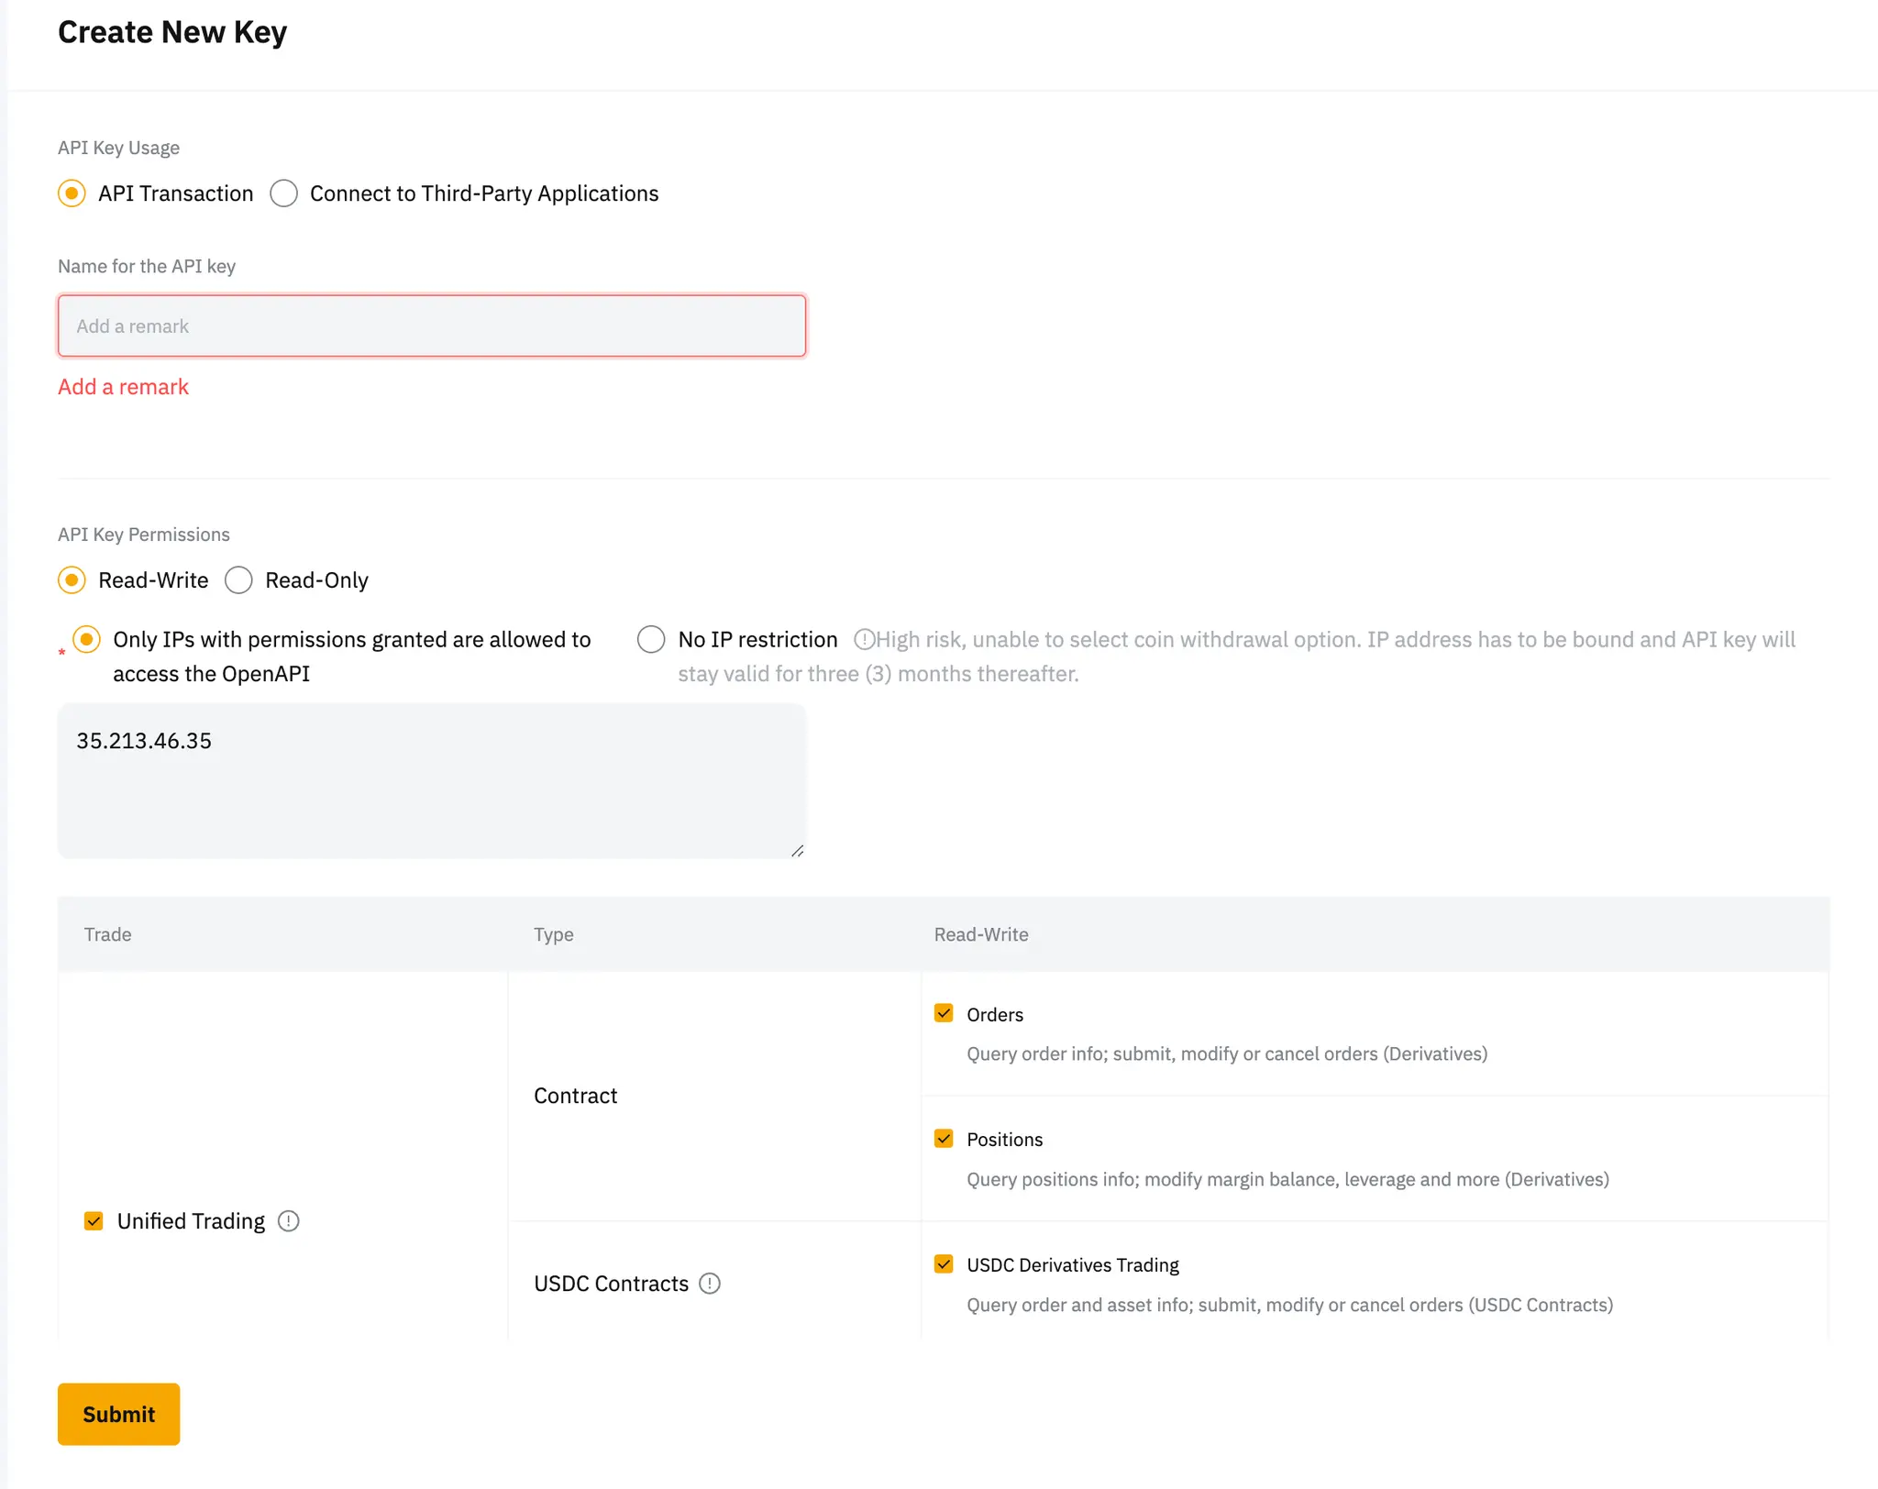Viewport: 1878px width, 1489px height.
Task: Select Read-Write permission radio
Action: [x=72, y=580]
